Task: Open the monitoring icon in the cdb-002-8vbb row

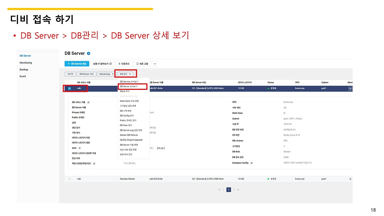Action: pyautogui.click(x=350, y=179)
